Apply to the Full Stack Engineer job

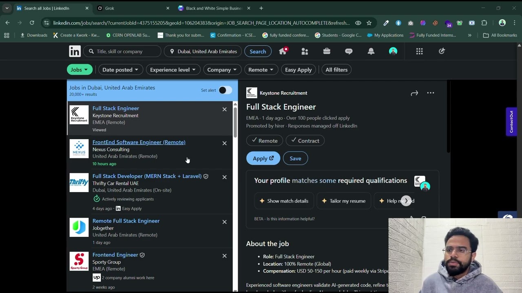[x=263, y=158]
